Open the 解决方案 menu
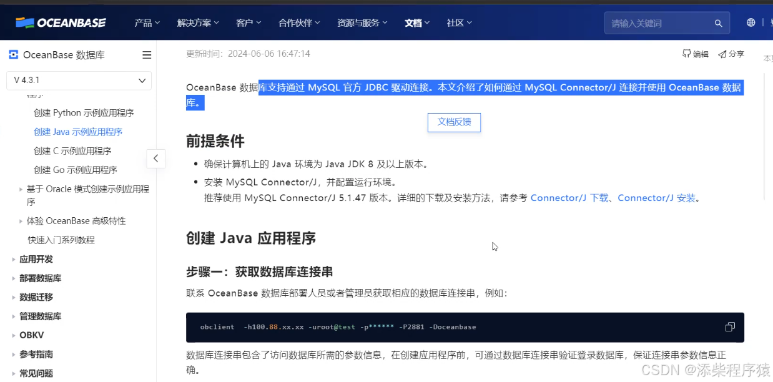Screen dimensions: 773x382 click(198, 23)
